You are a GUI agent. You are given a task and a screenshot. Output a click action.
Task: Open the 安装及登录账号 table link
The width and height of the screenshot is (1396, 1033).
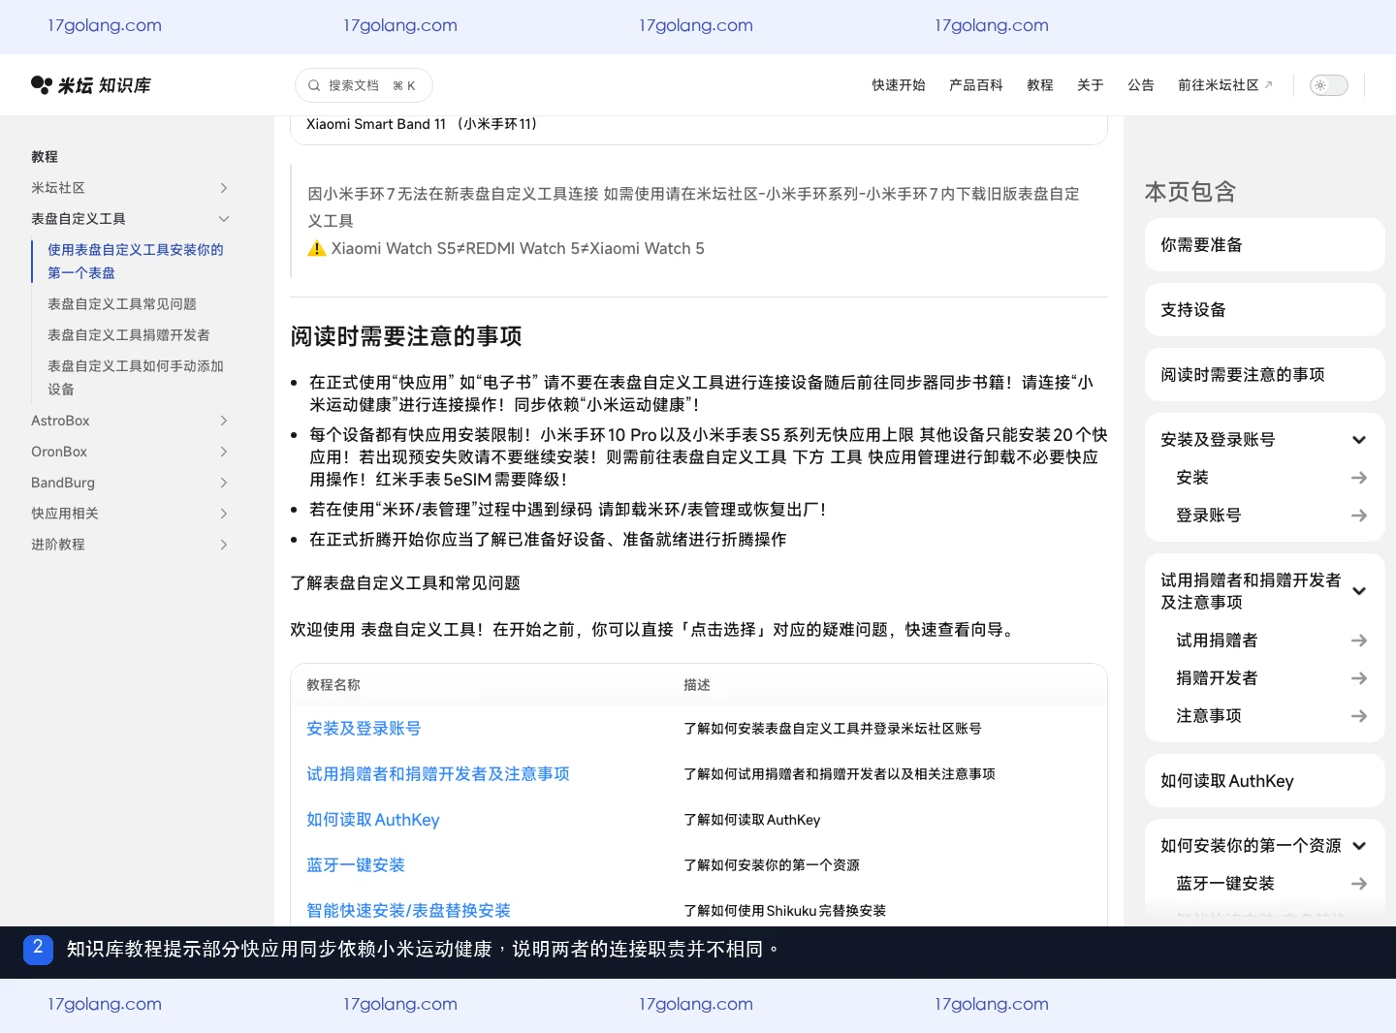(364, 729)
